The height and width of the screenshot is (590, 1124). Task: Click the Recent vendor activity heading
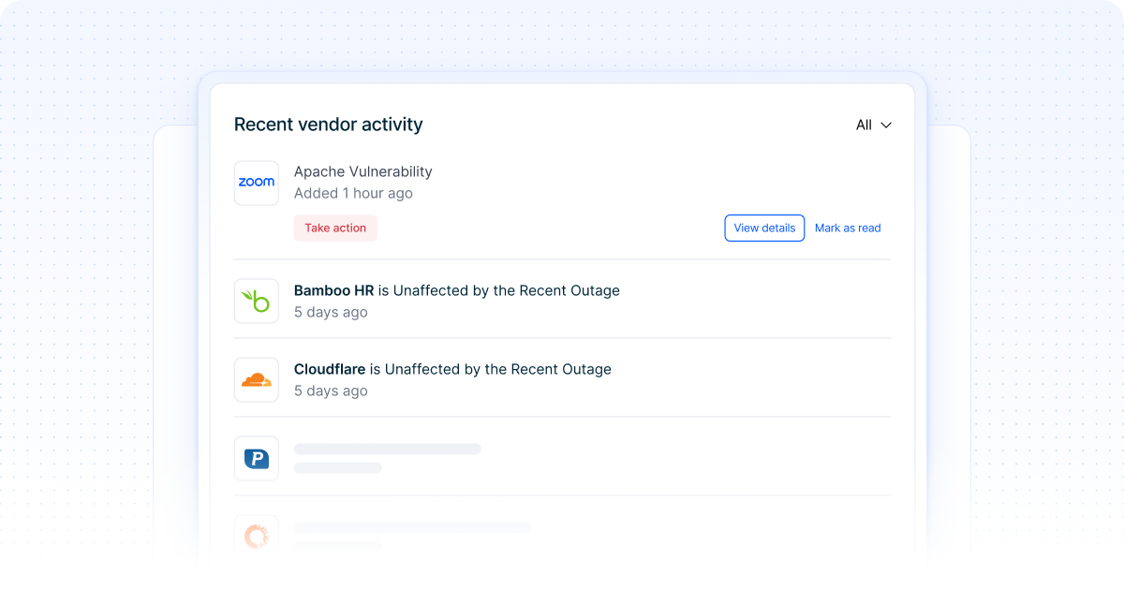[x=329, y=125]
